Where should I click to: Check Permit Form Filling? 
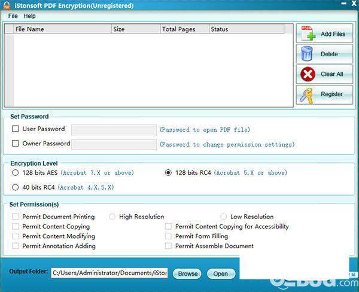pyautogui.click(x=168, y=236)
